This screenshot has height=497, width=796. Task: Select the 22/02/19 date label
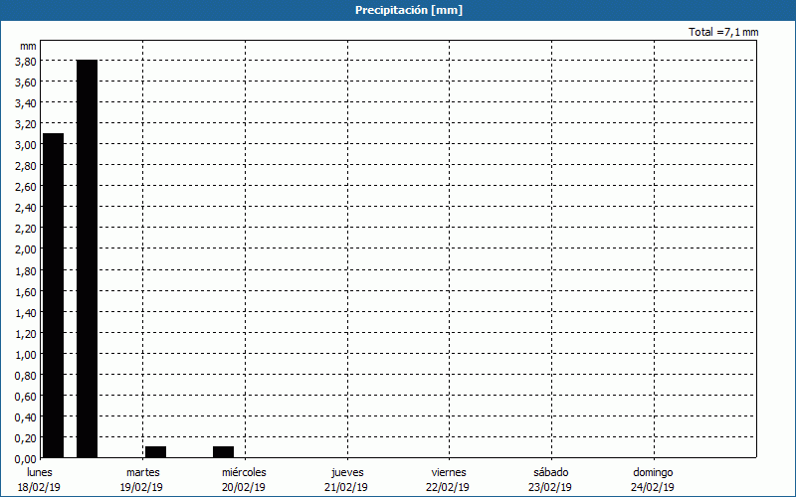pos(448,487)
